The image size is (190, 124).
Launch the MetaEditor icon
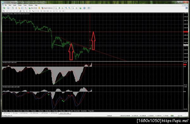point(39,8)
